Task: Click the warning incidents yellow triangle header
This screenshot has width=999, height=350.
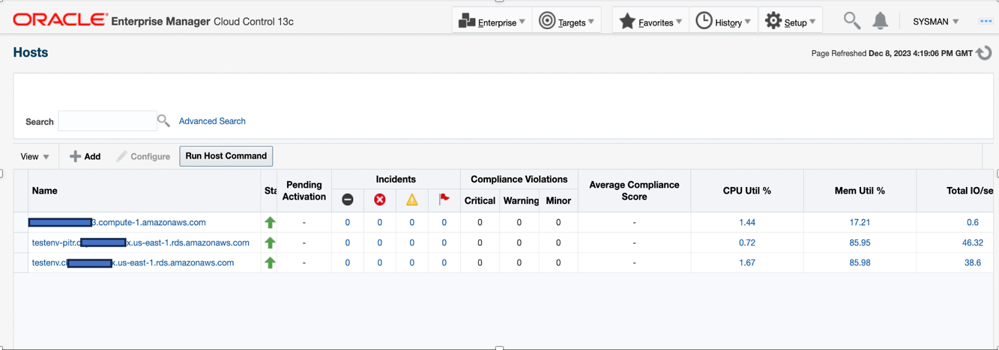Action: 412,200
